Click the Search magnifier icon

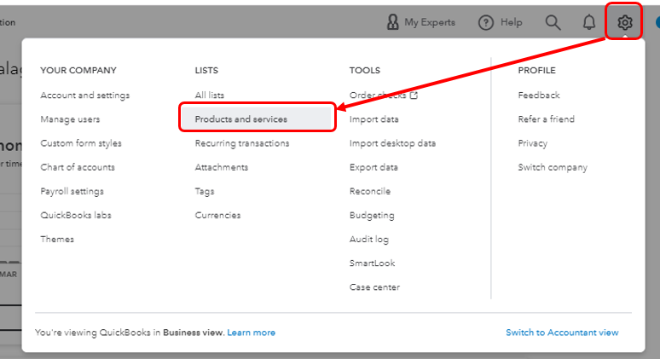click(553, 22)
